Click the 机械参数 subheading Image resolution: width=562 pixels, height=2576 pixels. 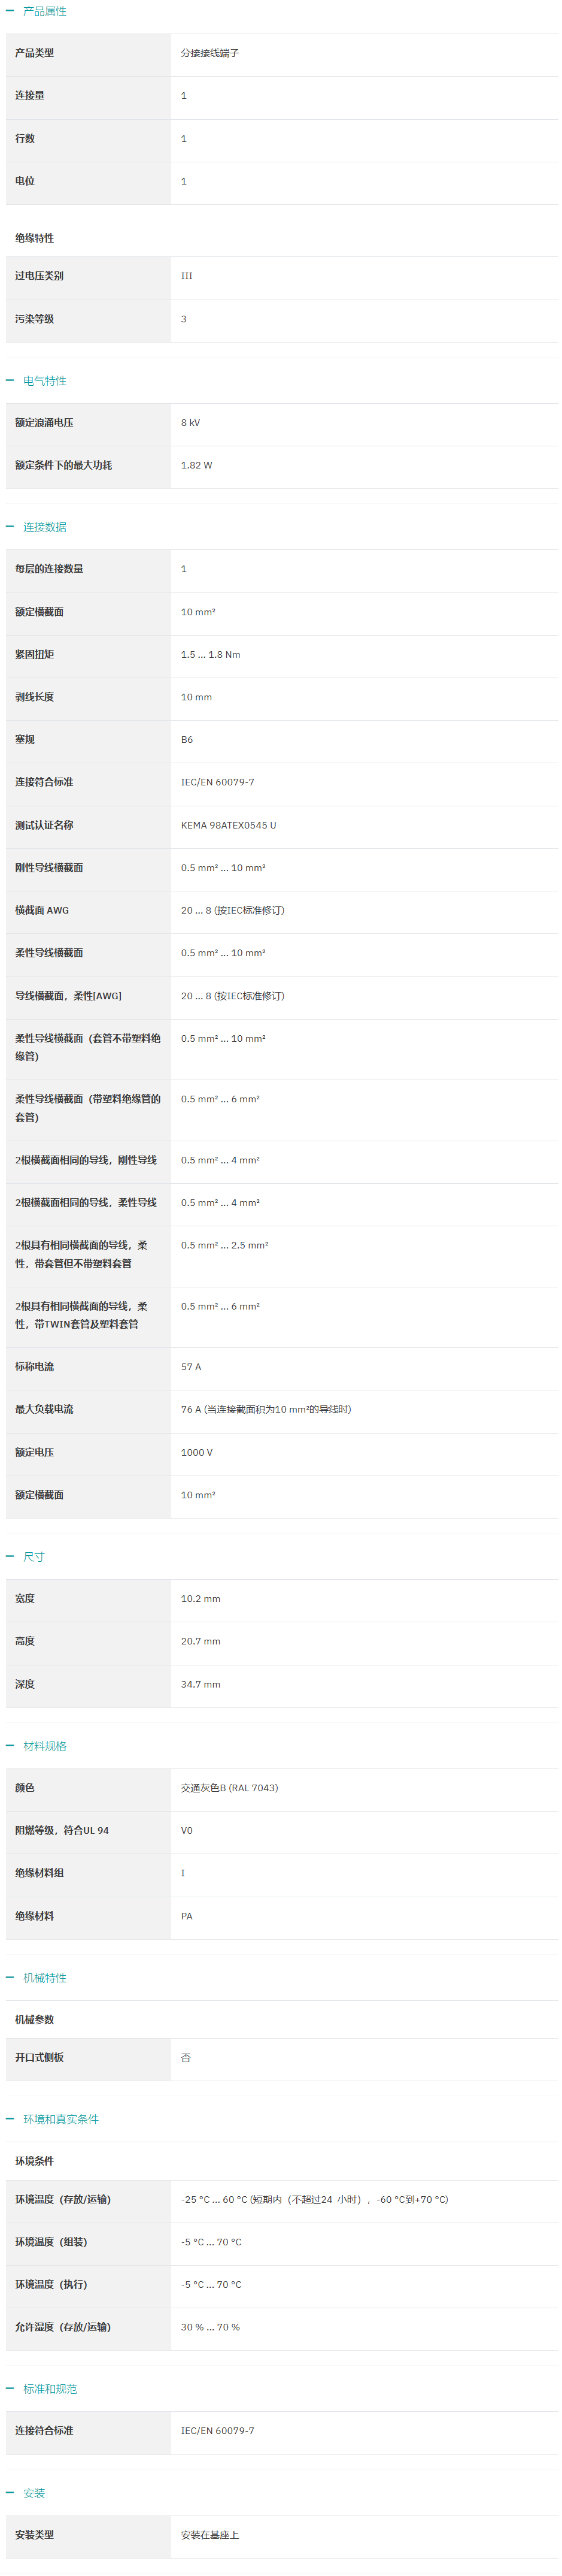pyautogui.click(x=35, y=2020)
